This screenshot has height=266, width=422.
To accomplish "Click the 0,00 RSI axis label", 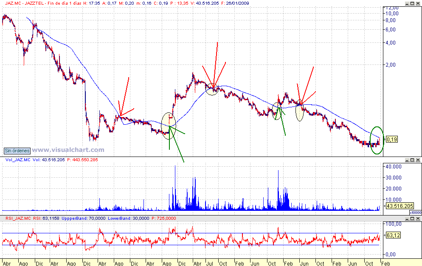I will pos(391,255).
